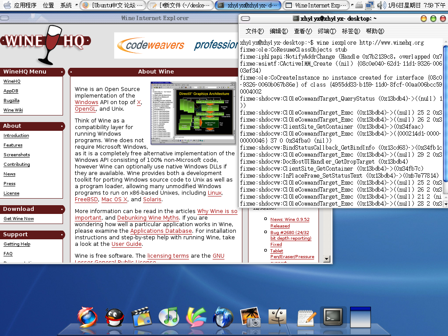Switch to xhylyx terminal taskbar button
The width and height of the screenshot is (448, 336).
point(248,5)
